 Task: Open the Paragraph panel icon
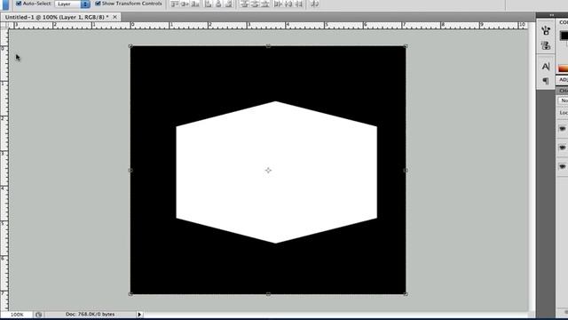click(546, 81)
